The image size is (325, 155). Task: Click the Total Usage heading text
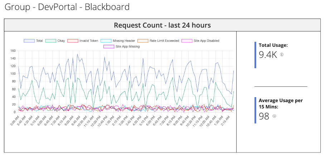(273, 45)
